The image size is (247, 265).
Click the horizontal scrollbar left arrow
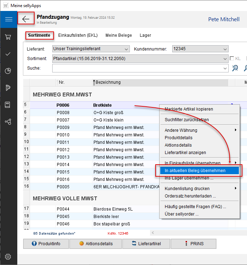click(x=152, y=233)
